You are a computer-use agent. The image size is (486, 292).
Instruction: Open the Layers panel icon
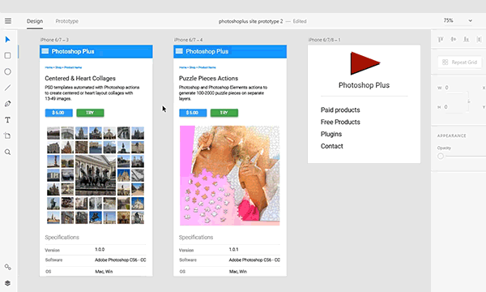[x=8, y=283]
